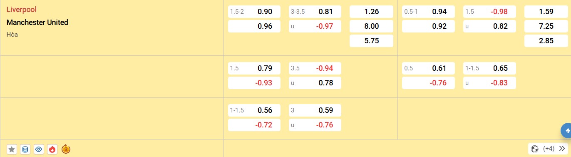This screenshot has width=571, height=157.
Task: Click the blue scroll-to-top arrow button
Action: [x=566, y=131]
